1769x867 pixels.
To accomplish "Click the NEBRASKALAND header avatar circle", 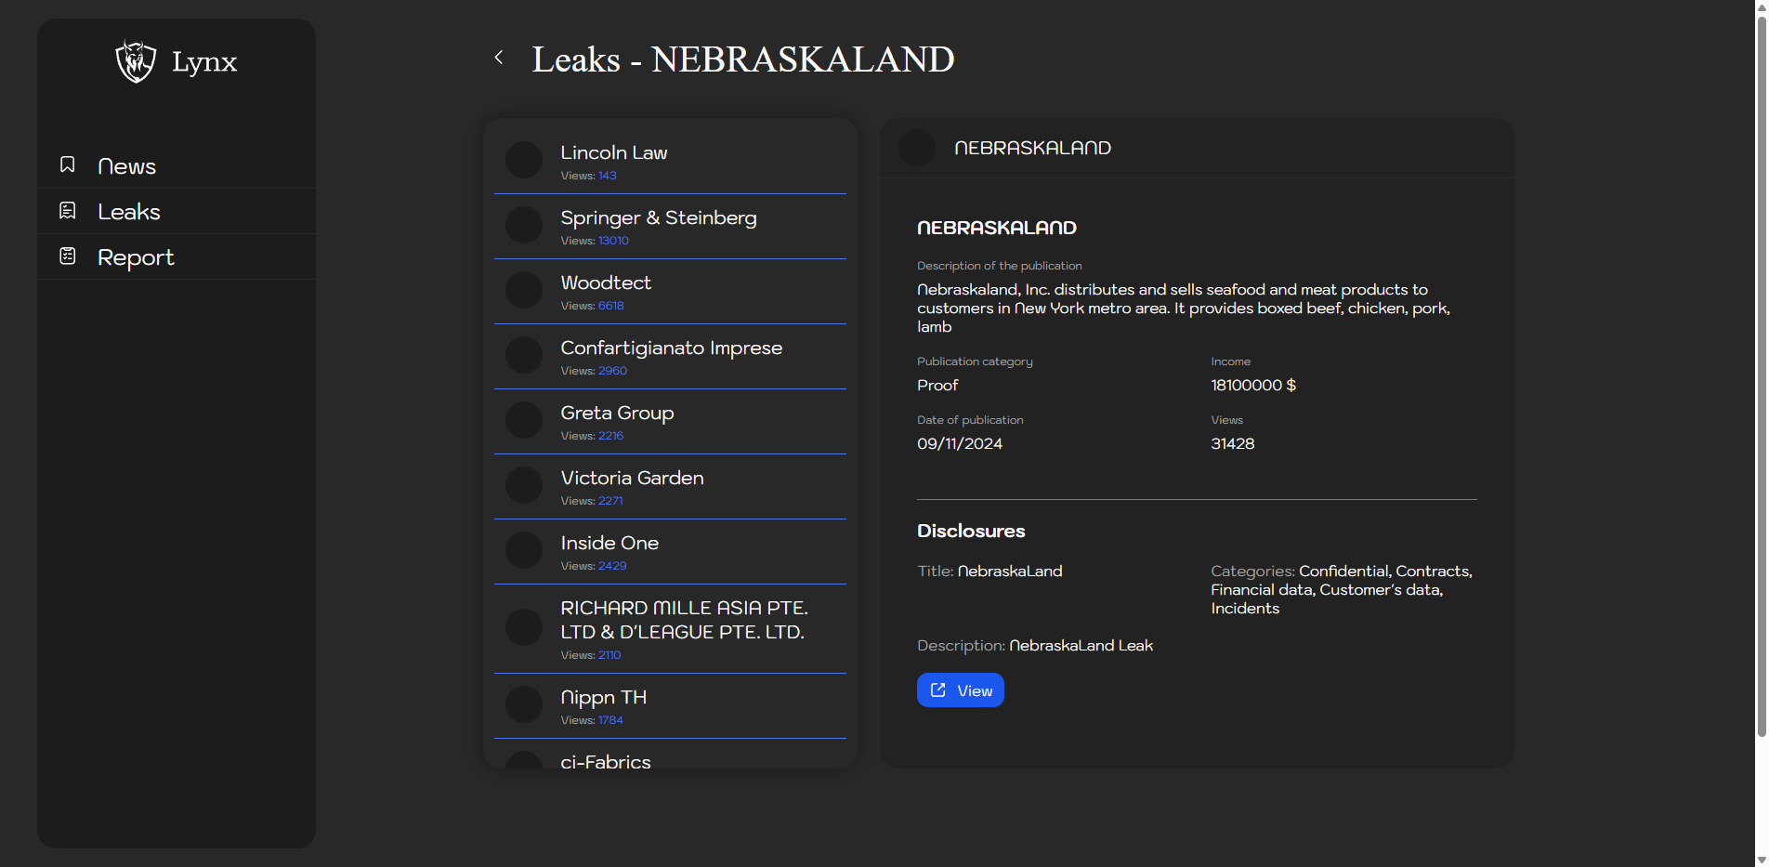I will click(x=917, y=148).
